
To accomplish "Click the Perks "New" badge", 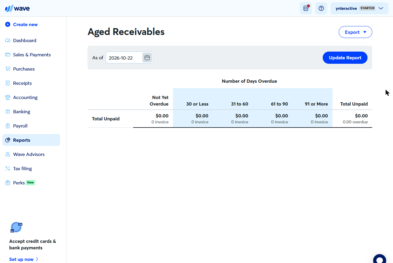I will pos(31,183).
